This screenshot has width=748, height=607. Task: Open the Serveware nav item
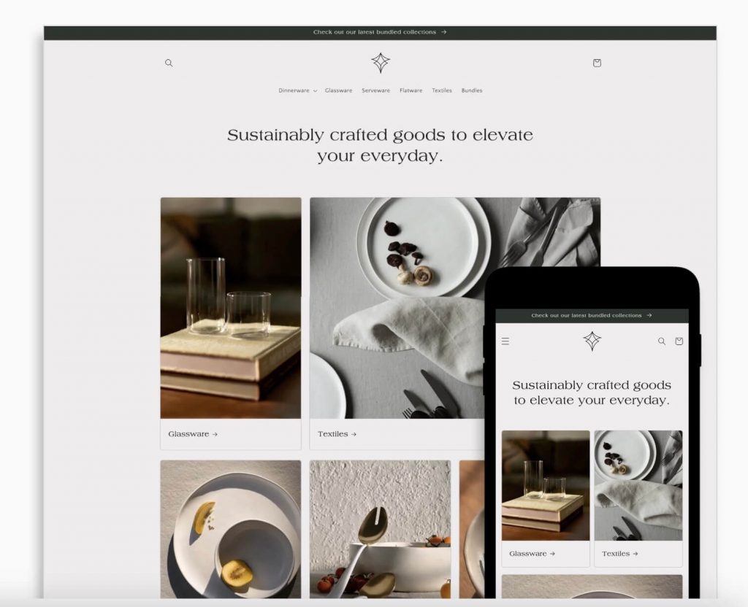[x=376, y=90]
